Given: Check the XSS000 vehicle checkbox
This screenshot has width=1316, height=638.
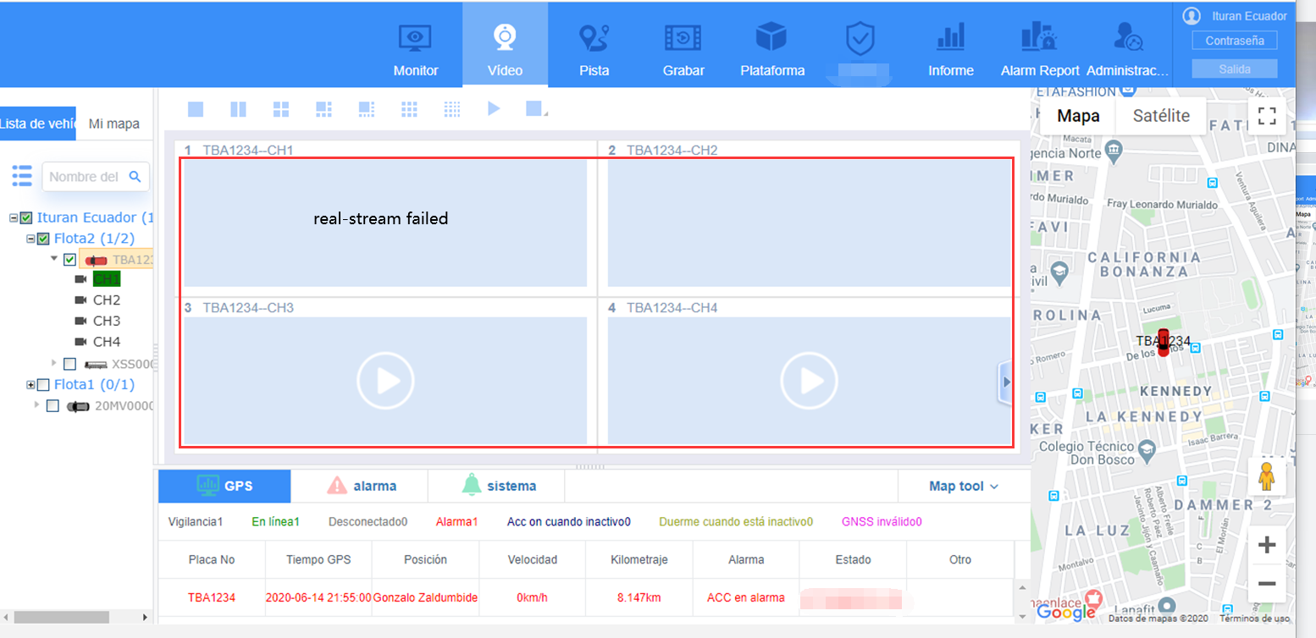Looking at the screenshot, I should [69, 364].
